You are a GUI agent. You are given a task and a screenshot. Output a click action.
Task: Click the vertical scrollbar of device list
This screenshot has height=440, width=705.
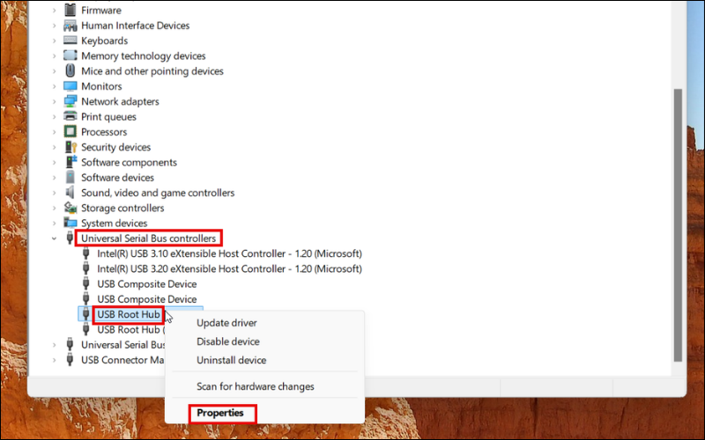[677, 220]
